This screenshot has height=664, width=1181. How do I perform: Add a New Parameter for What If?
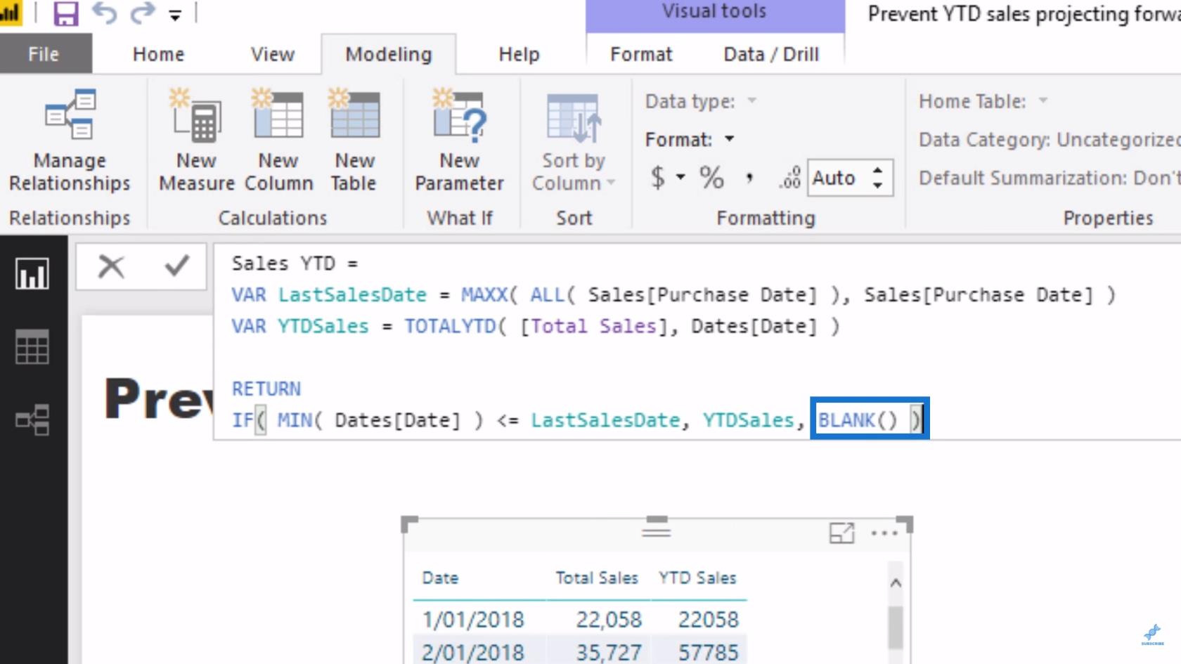click(x=459, y=141)
